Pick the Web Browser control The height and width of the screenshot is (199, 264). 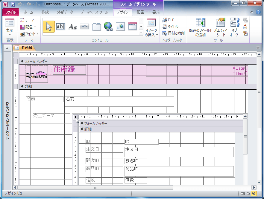[x=120, y=27]
